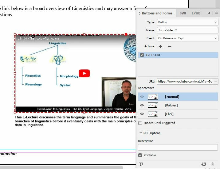Click the URL field with the YouTube link
This screenshot has width=220, height=169.
185,82
